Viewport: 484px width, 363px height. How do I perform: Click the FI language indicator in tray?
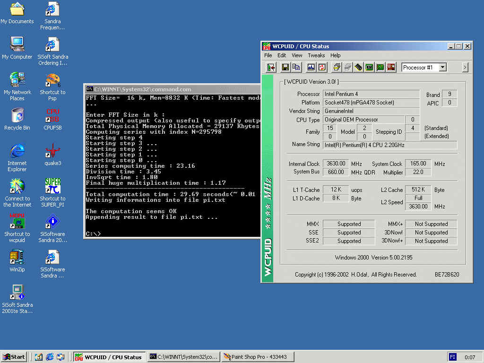(x=453, y=357)
